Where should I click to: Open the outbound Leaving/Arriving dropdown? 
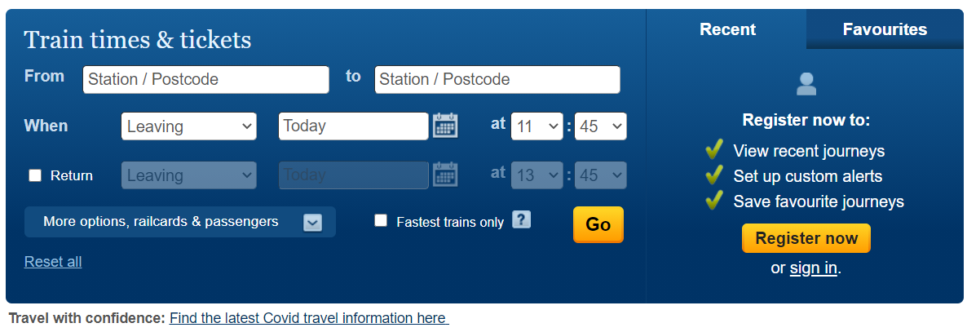(x=189, y=126)
